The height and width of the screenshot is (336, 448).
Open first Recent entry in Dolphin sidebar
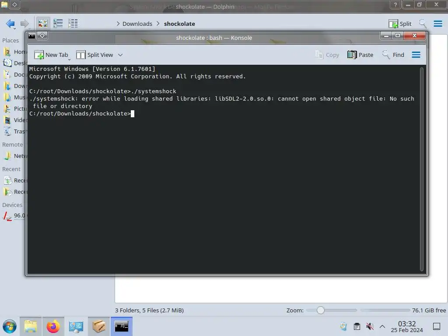pos(14,181)
